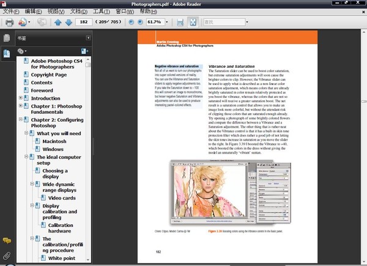Viewport: 367px width, 266px height.
Task: Collapse the bookmarks panel header arrow
Action: click(87, 38)
